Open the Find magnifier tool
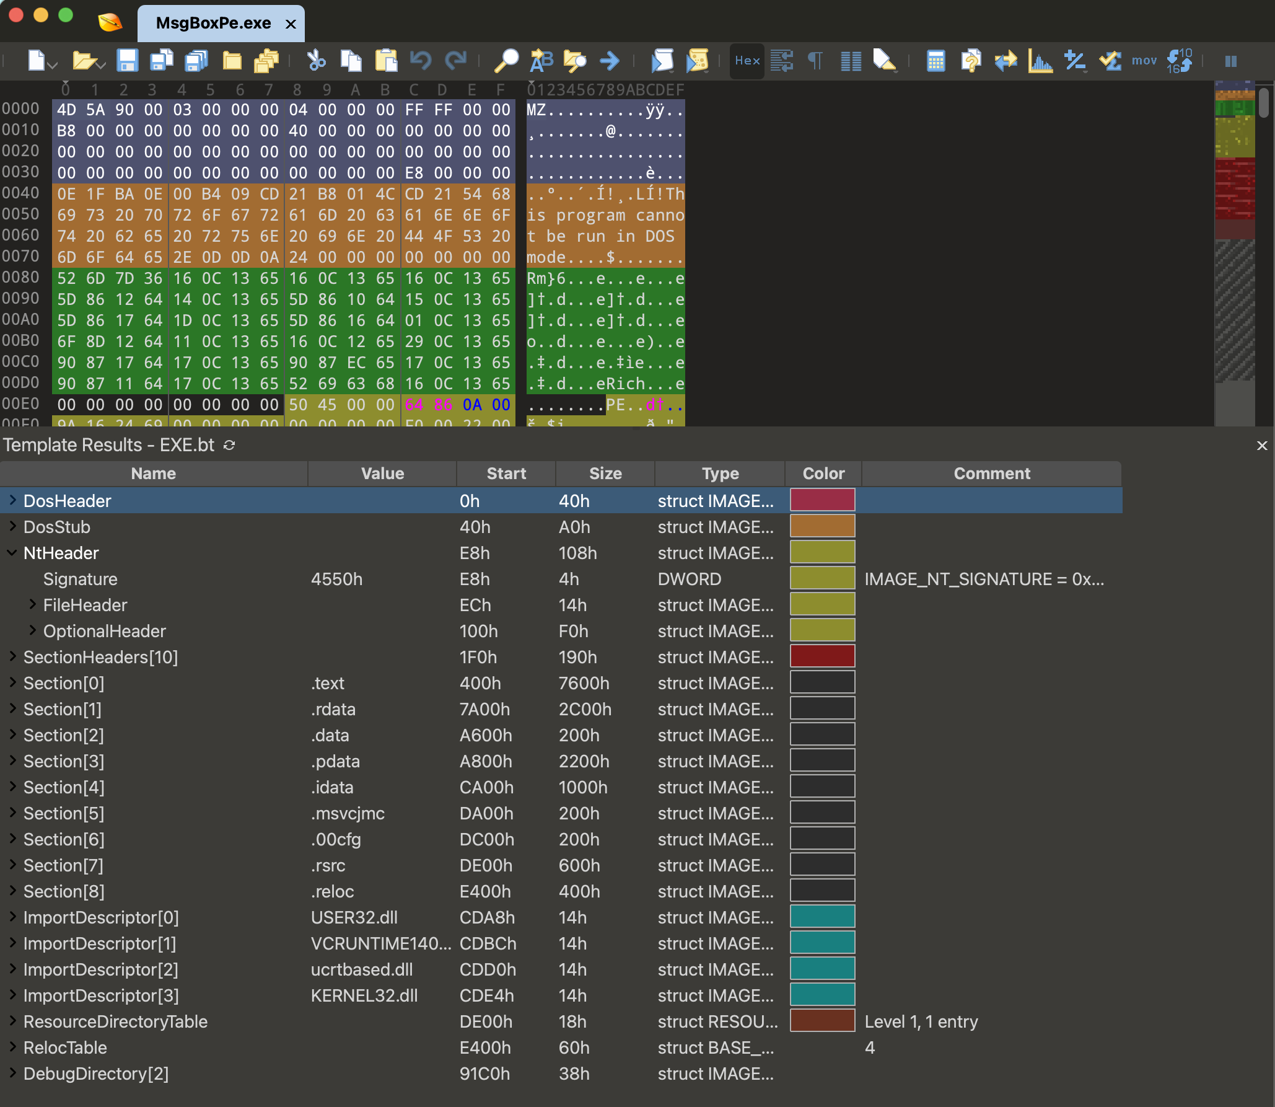The height and width of the screenshot is (1107, 1275). click(x=506, y=61)
